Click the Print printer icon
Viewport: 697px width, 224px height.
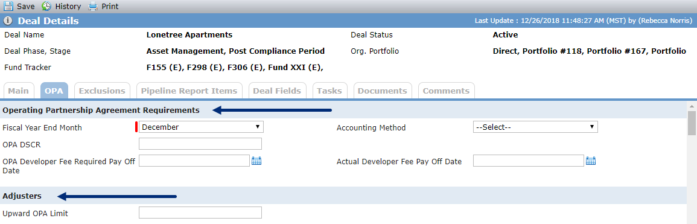point(92,6)
